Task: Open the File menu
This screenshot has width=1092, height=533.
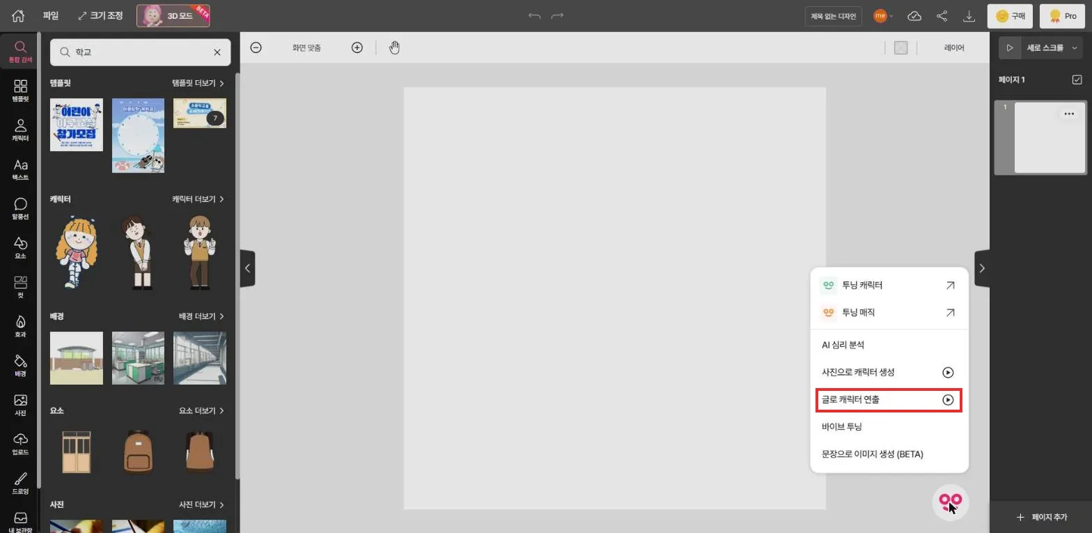Action: point(51,15)
